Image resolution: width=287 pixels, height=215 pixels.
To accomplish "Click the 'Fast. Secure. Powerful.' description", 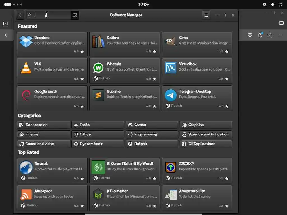I will coord(197,97).
